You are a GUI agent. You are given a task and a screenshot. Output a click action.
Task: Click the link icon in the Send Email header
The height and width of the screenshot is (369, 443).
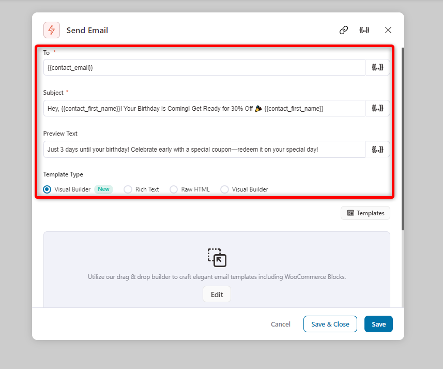pyautogui.click(x=344, y=30)
